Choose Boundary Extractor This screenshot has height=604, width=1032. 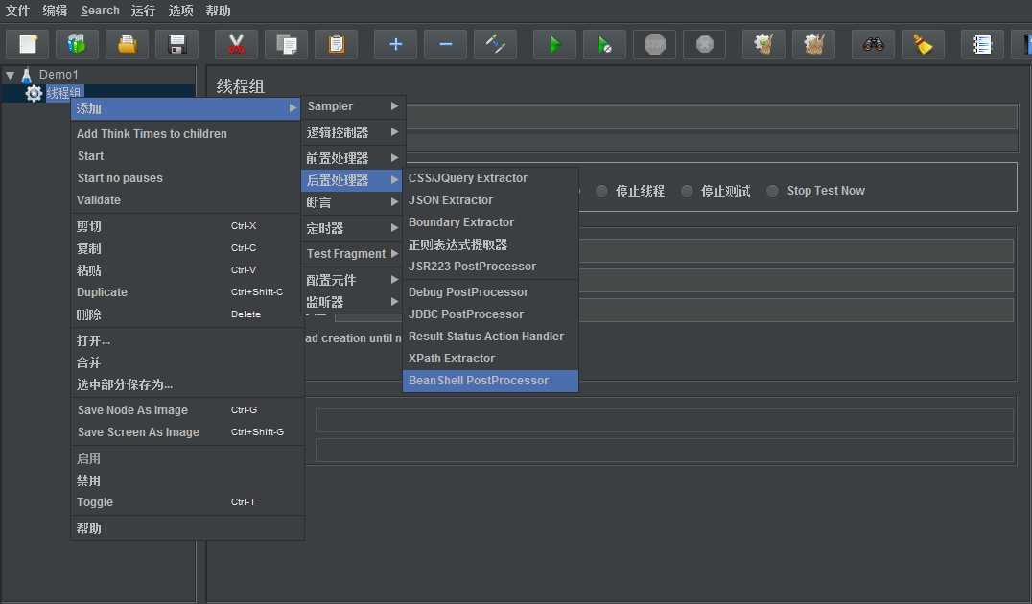point(490,222)
